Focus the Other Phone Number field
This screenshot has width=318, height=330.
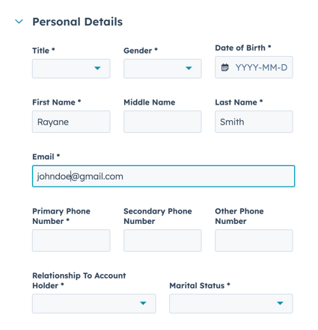tap(254, 240)
